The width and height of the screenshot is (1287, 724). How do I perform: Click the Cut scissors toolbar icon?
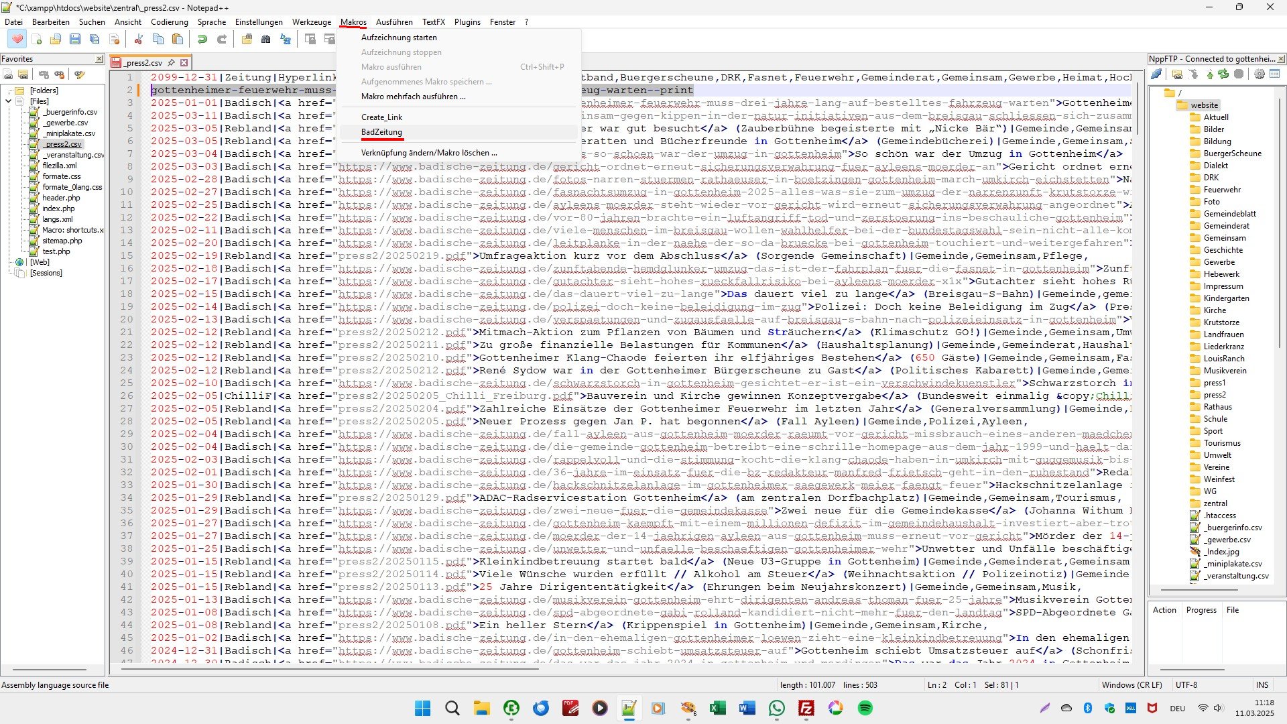pyautogui.click(x=139, y=40)
